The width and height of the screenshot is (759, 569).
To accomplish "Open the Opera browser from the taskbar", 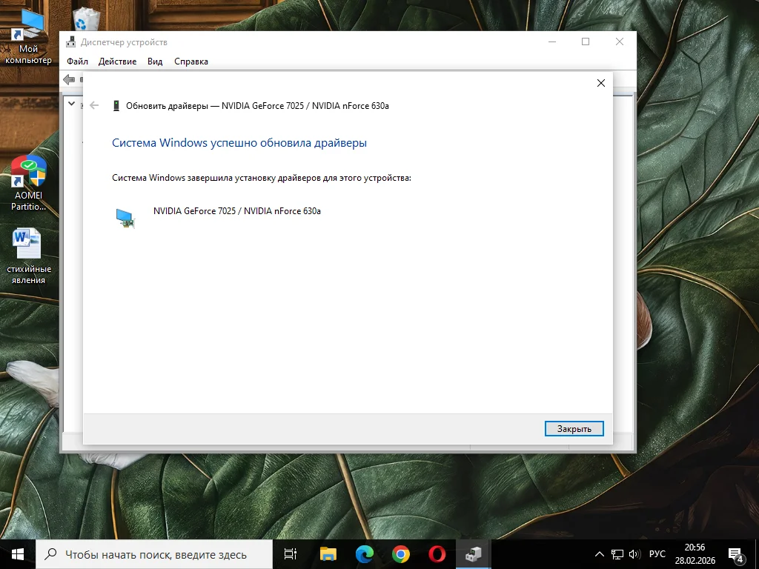I will (x=437, y=553).
